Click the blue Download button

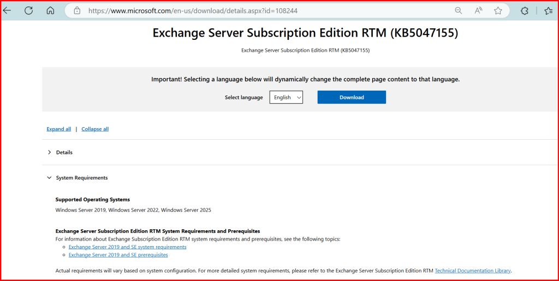tap(352, 97)
